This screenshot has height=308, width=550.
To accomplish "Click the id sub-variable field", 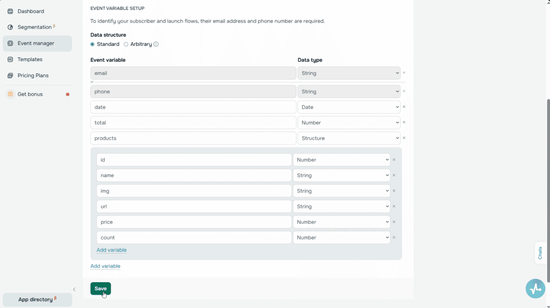I will 194,160.
